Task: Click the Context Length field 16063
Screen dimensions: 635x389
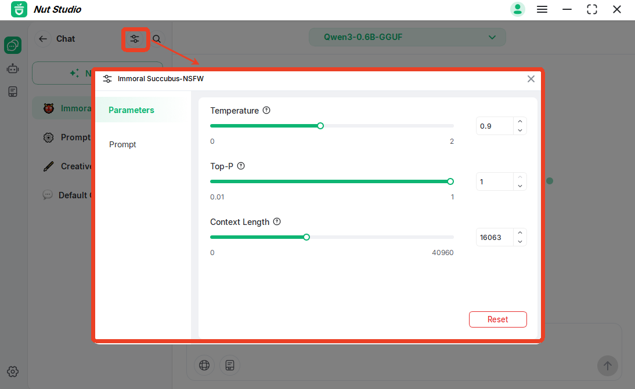Action: [495, 237]
